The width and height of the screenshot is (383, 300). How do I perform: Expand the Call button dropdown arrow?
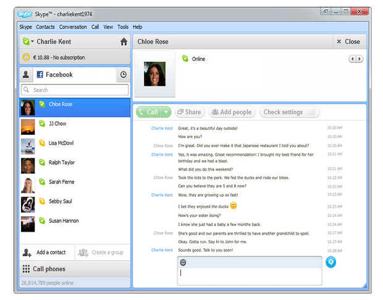pyautogui.click(x=166, y=112)
